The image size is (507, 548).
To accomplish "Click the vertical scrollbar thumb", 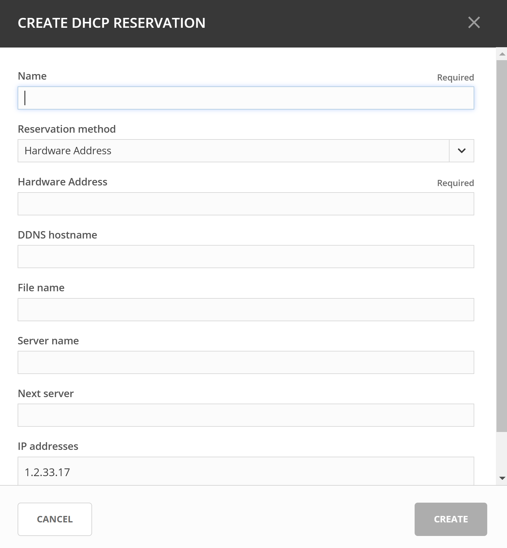I will pos(501,246).
